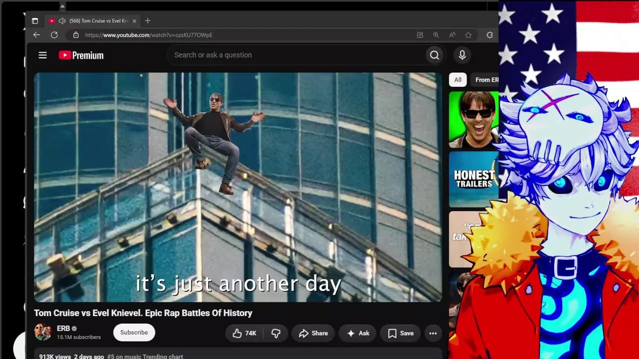
Task: Open the browser extensions menu
Action: (490, 35)
